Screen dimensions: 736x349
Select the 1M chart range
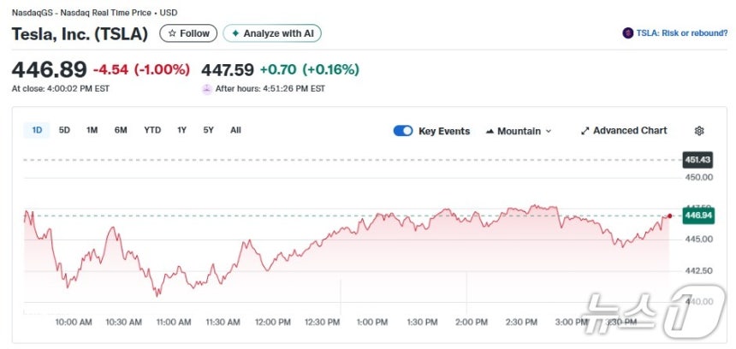[92, 130]
